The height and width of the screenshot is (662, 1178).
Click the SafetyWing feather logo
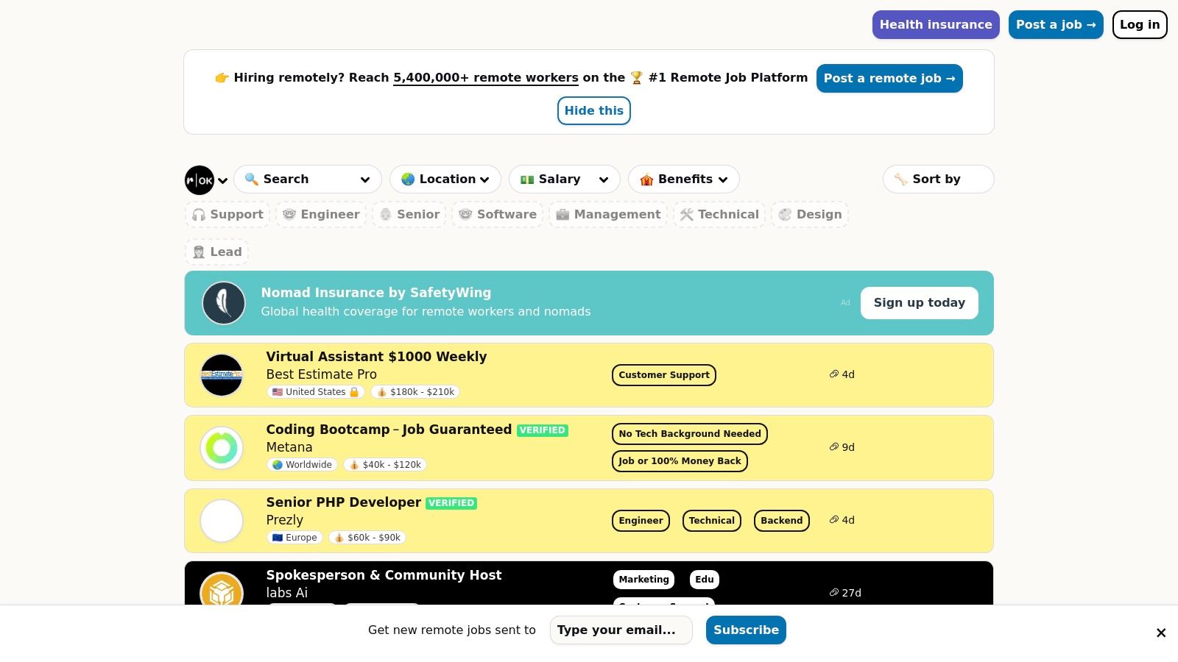tap(224, 303)
